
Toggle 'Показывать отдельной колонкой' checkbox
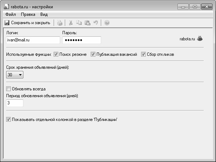click(x=9, y=119)
